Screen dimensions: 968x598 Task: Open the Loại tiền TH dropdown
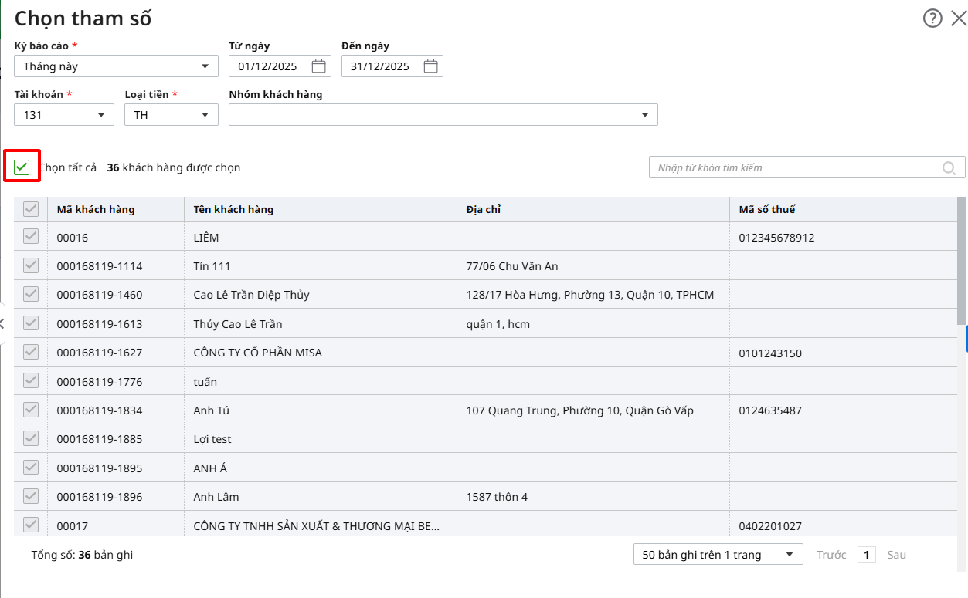click(x=205, y=115)
